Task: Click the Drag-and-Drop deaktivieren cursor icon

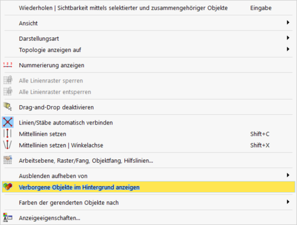Action: pyautogui.click(x=8, y=107)
